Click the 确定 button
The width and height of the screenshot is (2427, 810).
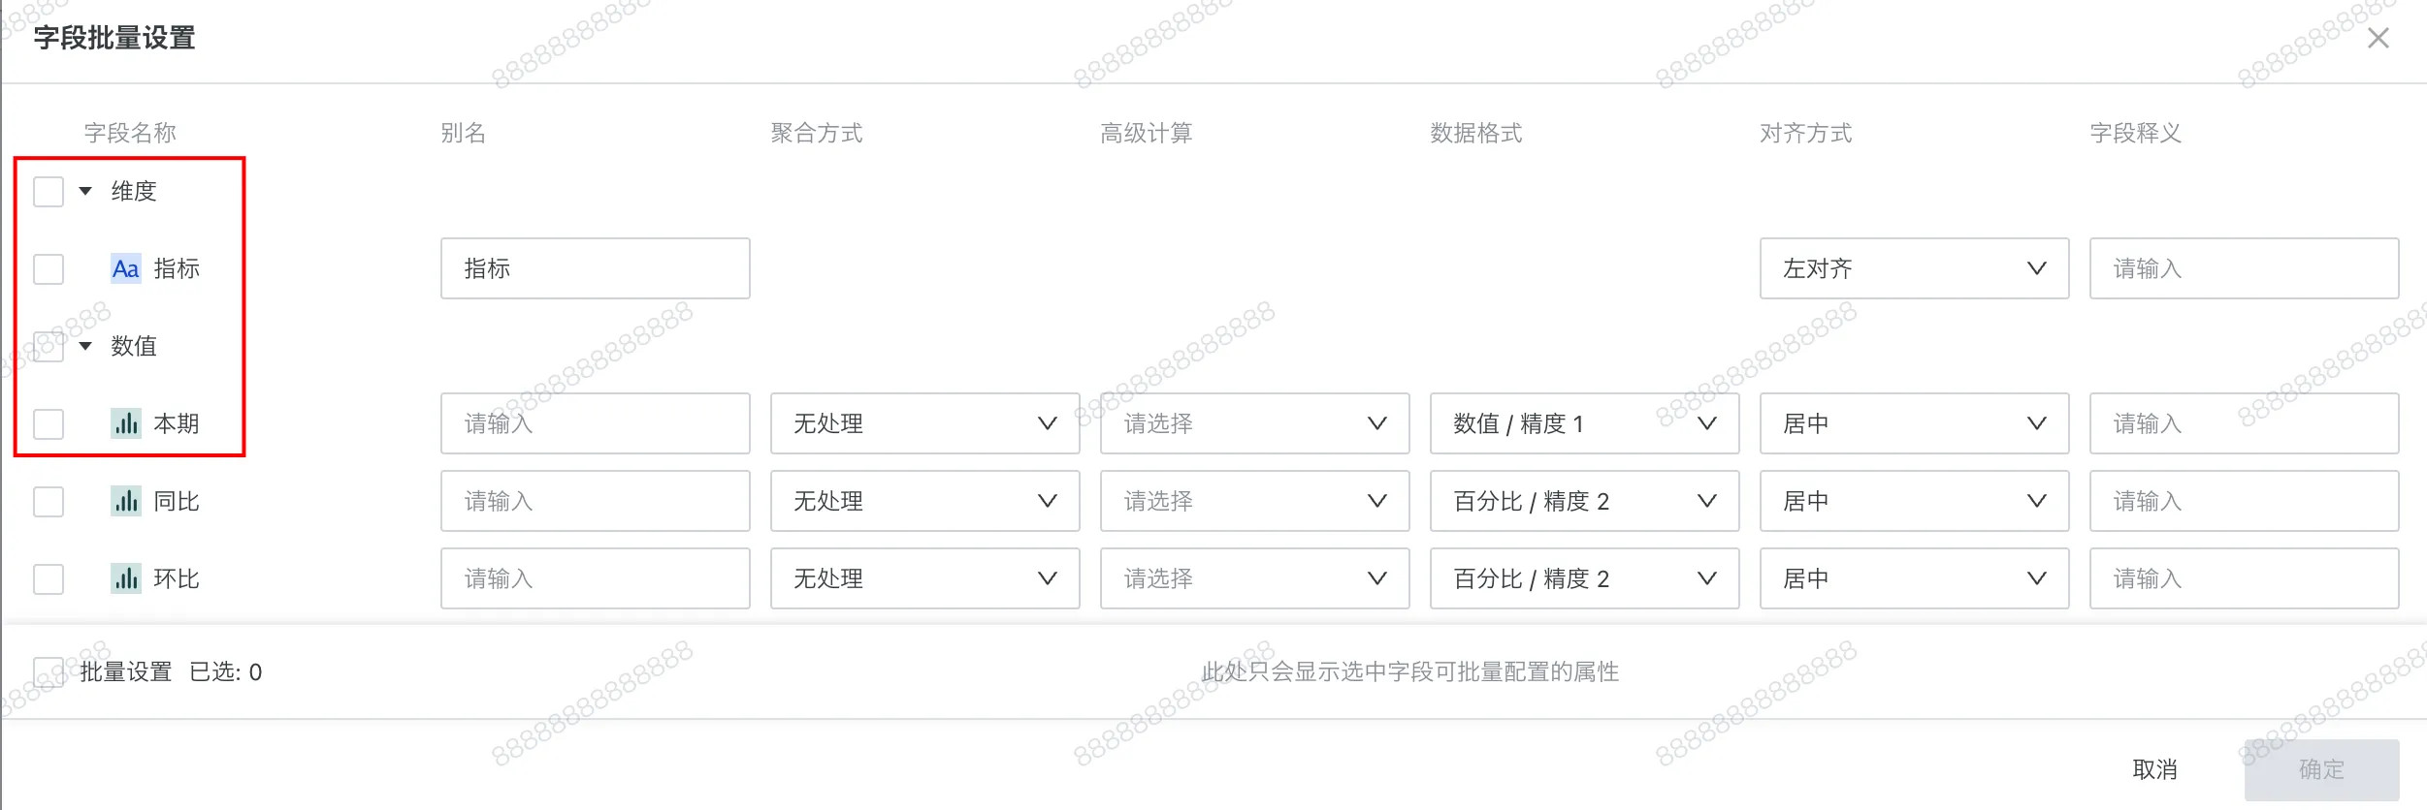pos(2320,769)
